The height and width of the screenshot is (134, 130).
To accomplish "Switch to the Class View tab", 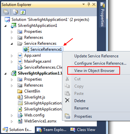I will tap(83, 130).
